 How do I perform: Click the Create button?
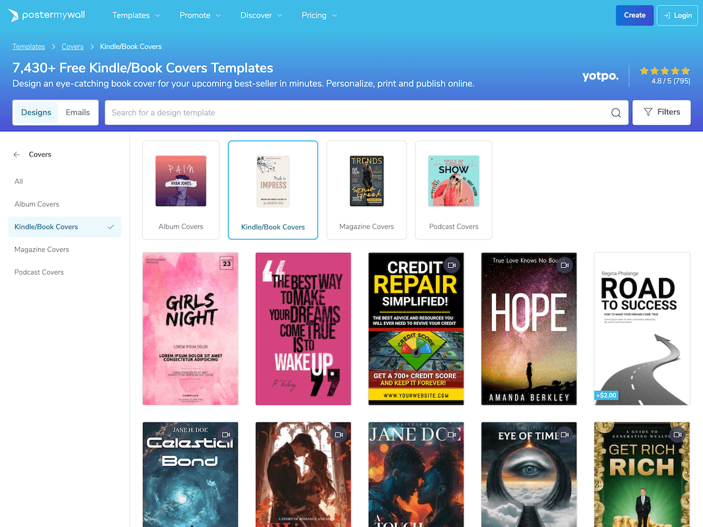[634, 15]
